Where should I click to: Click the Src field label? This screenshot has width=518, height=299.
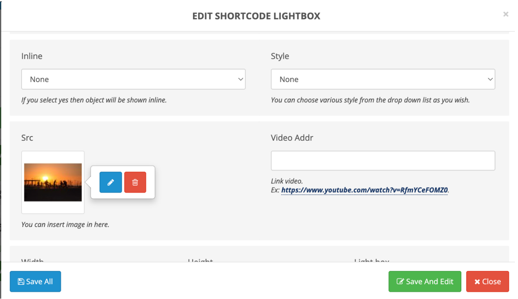[27, 138]
